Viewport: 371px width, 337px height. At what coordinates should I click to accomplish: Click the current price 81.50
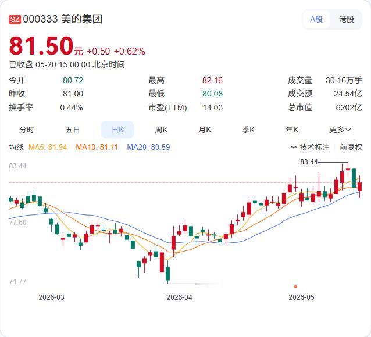pos(41,46)
